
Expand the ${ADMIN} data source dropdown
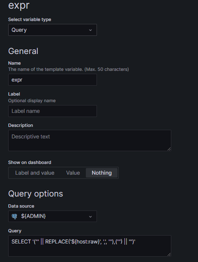[53, 216]
